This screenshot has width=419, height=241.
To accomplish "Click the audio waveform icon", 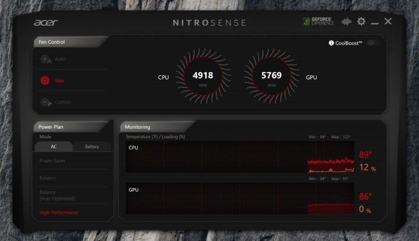I will [x=346, y=22].
